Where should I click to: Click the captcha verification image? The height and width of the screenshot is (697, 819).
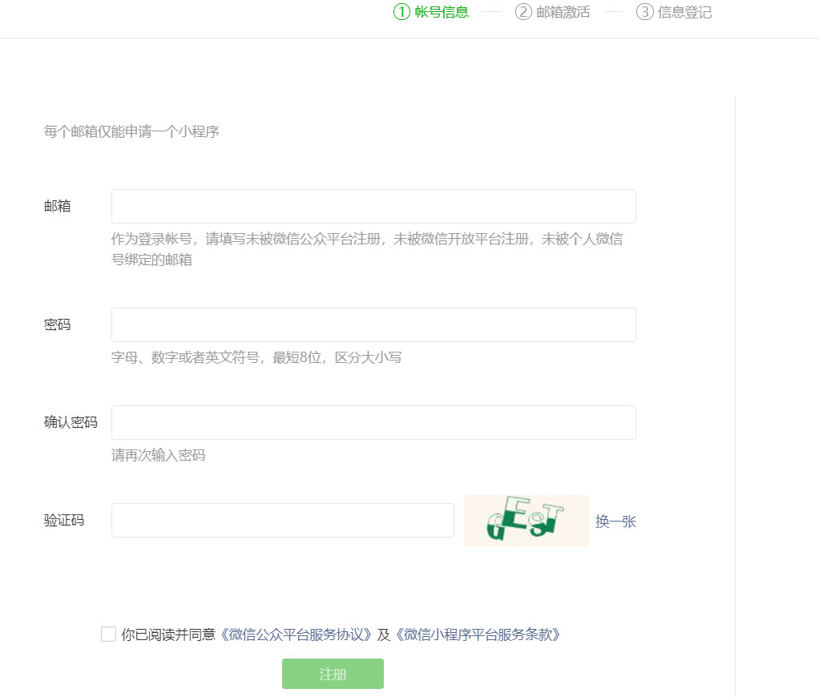[526, 520]
